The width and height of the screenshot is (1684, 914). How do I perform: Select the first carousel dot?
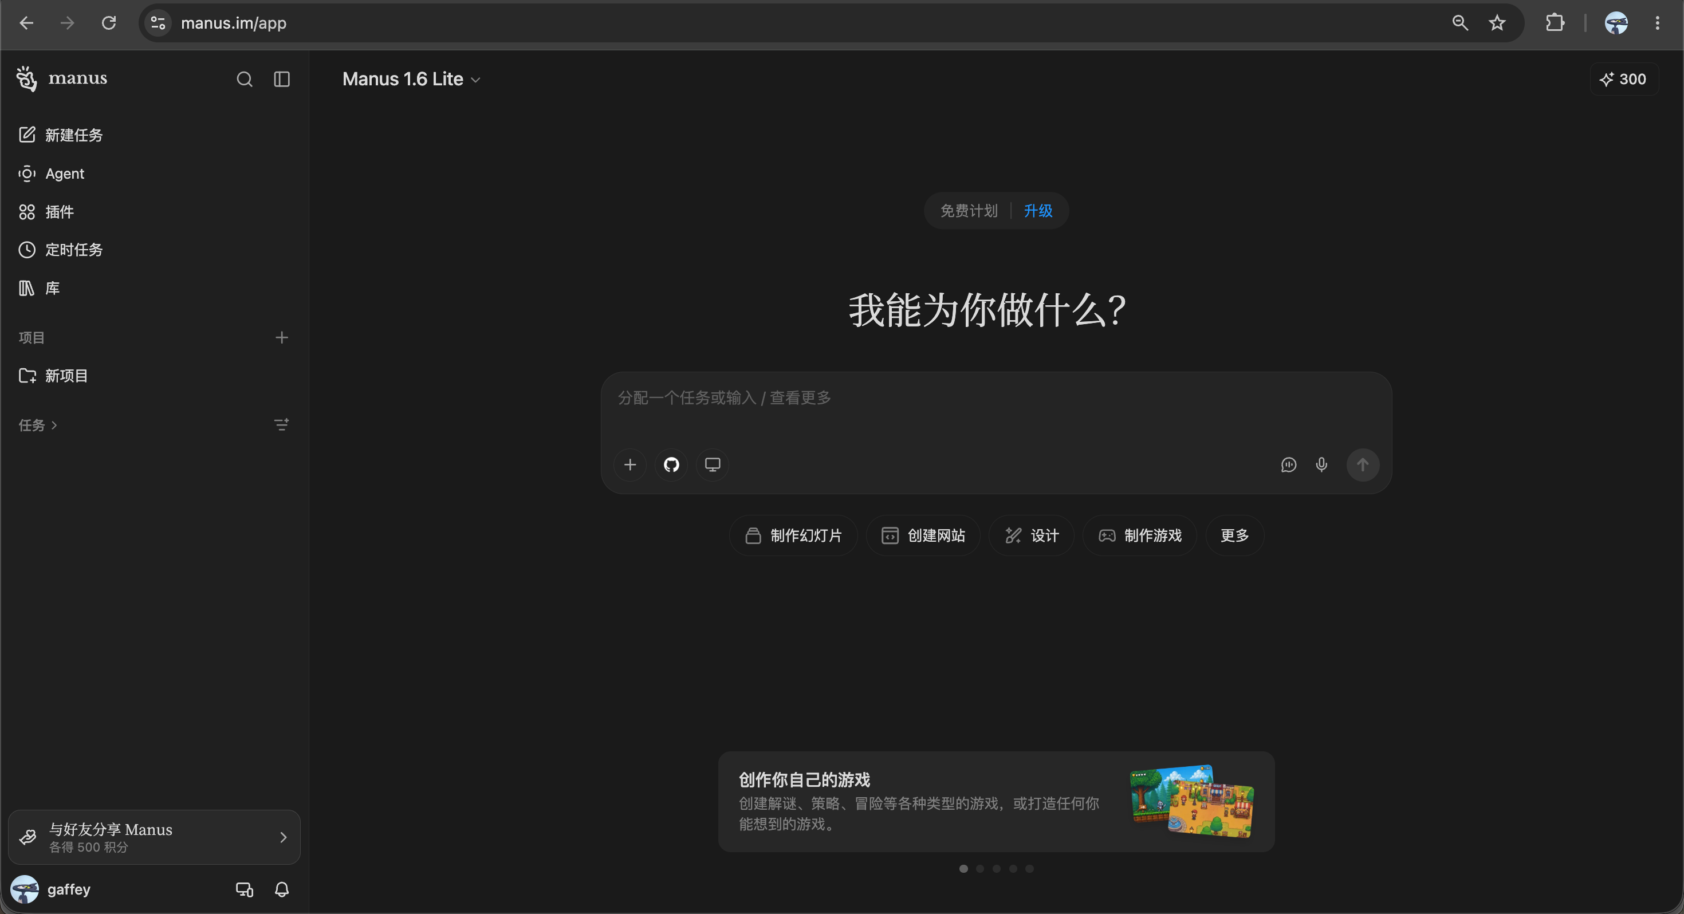pyautogui.click(x=963, y=869)
